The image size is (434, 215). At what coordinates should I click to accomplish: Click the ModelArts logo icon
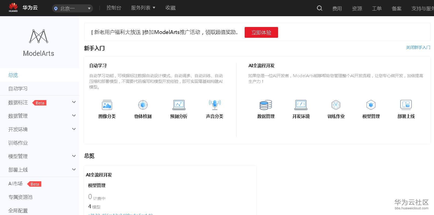(39, 36)
